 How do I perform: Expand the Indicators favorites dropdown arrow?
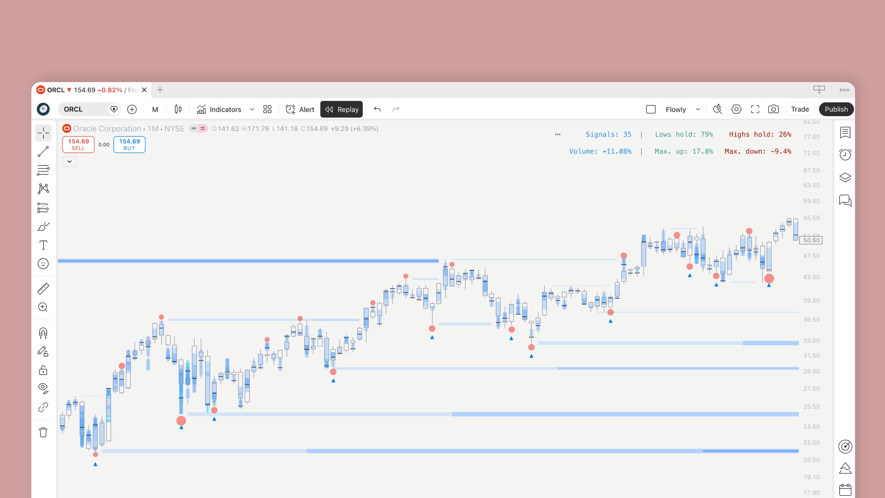click(252, 109)
